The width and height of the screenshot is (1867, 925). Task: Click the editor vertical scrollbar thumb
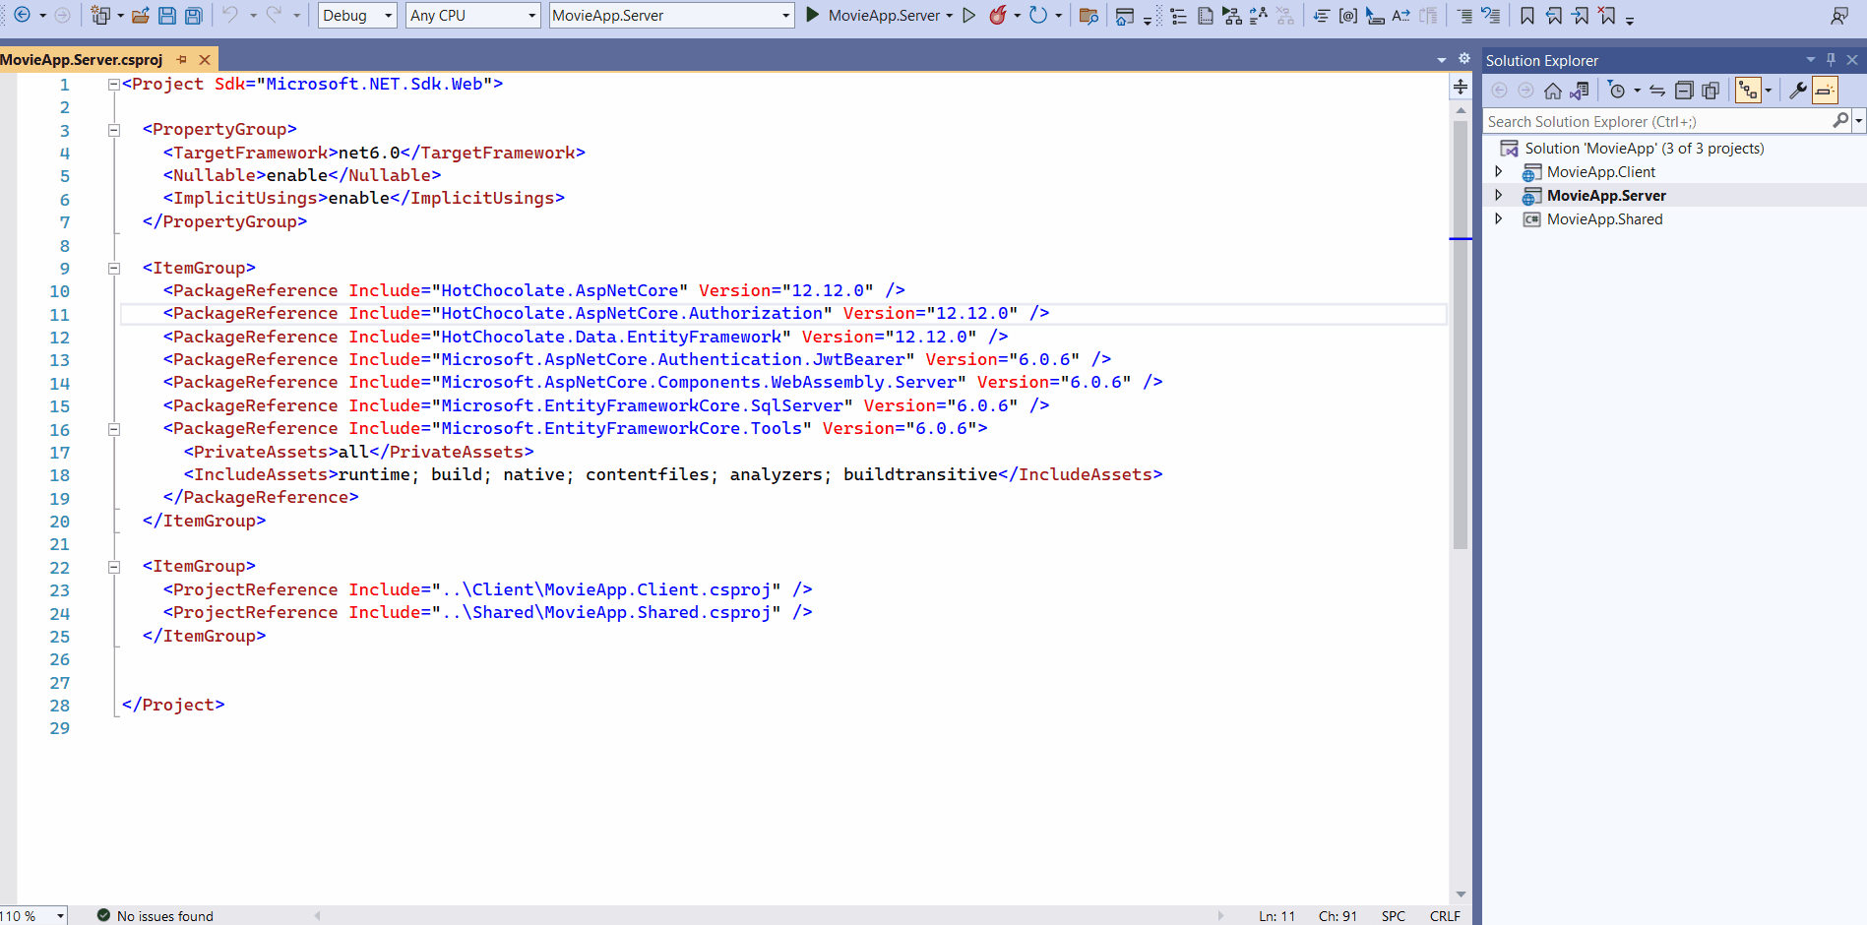click(x=1461, y=335)
